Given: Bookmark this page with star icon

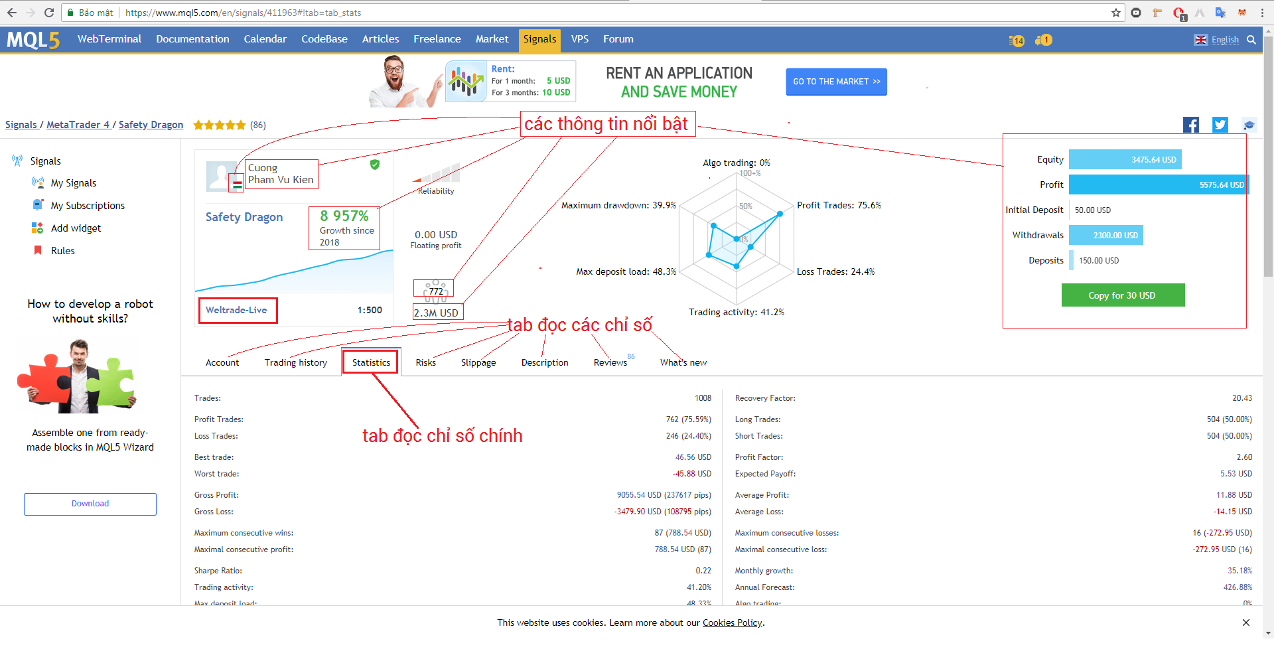Looking at the screenshot, I should (1115, 13).
